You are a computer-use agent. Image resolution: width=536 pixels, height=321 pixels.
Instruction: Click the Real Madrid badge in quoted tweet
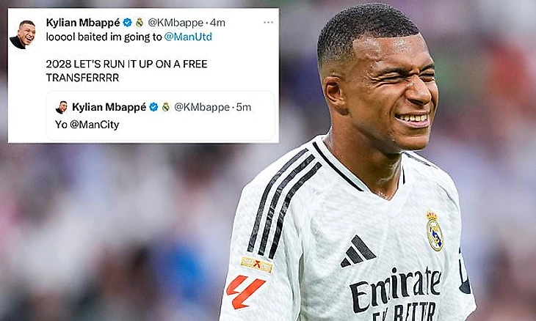click(166, 107)
